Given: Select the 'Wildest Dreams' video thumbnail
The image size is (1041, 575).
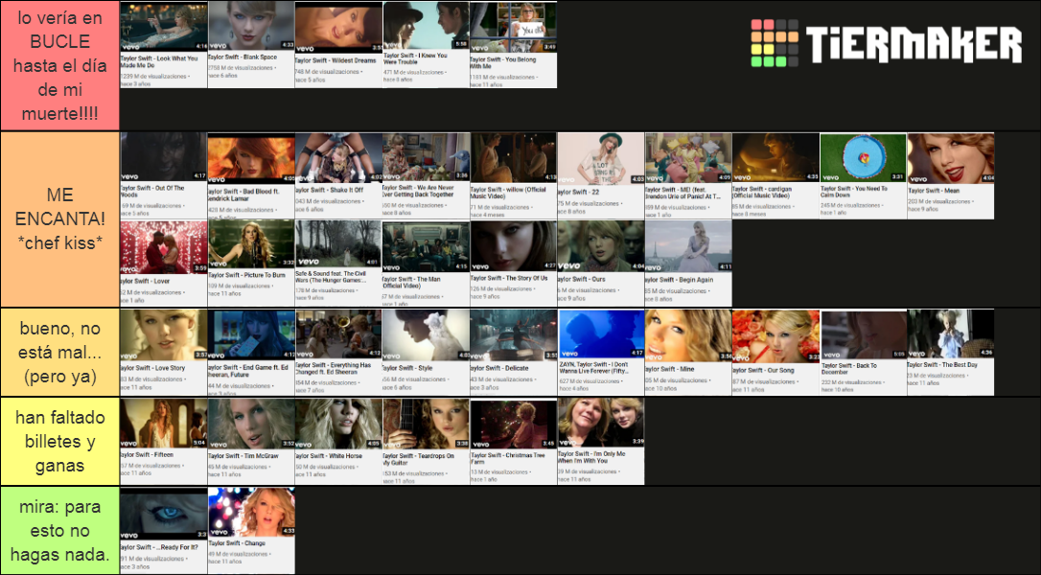Looking at the screenshot, I should (339, 44).
